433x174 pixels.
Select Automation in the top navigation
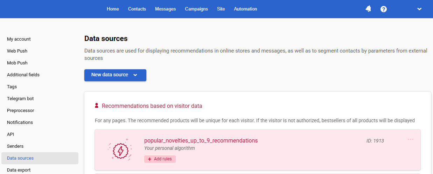245,9
